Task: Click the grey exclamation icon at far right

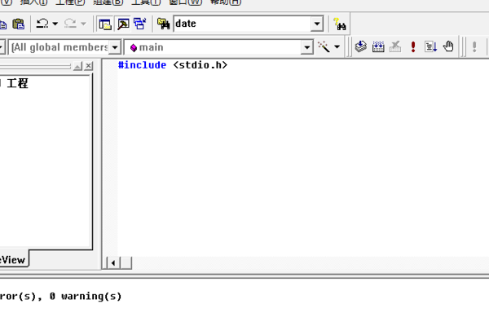Action: [x=474, y=46]
